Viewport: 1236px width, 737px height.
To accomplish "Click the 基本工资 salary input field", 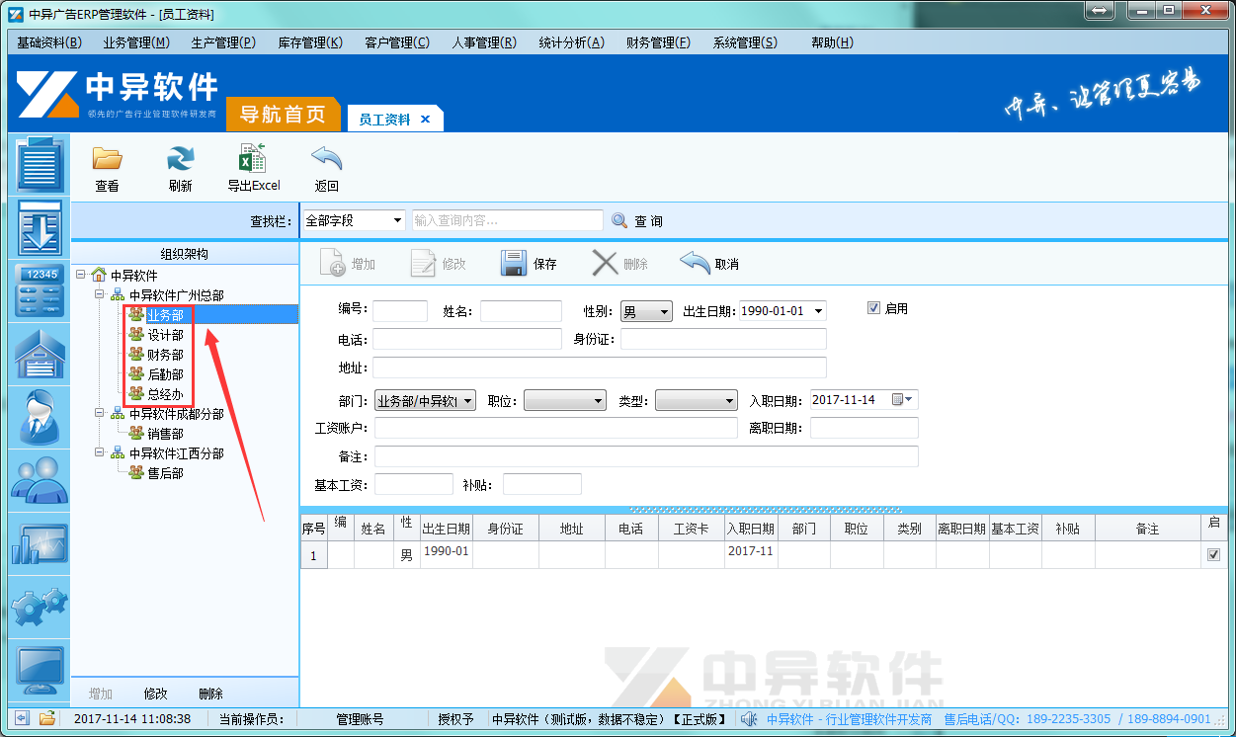I will click(x=413, y=484).
